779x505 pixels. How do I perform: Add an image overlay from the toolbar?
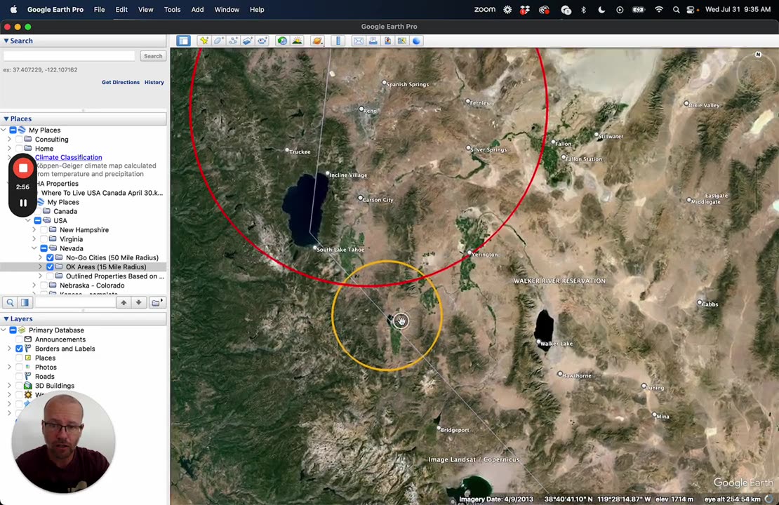248,41
